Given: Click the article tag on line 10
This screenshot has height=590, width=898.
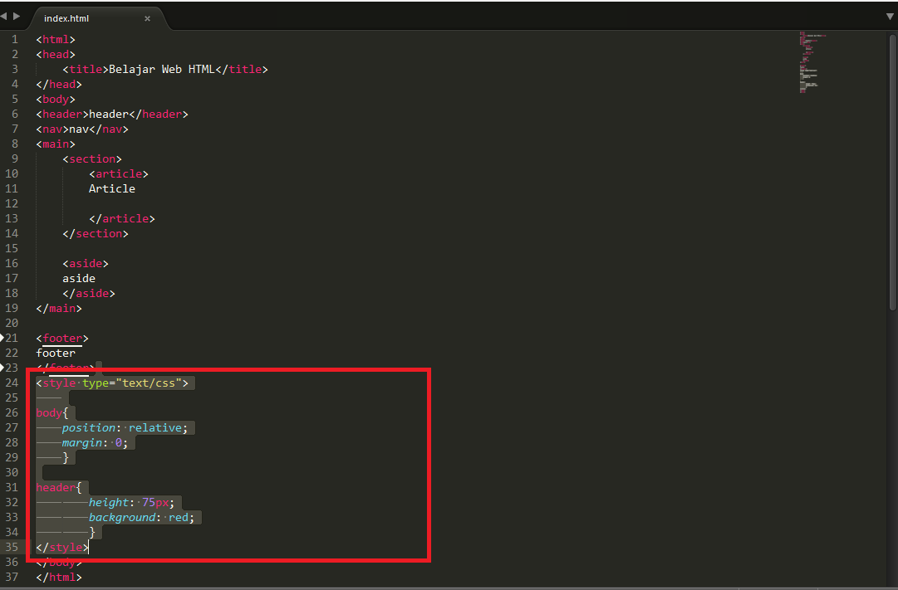Looking at the screenshot, I should coord(119,173).
